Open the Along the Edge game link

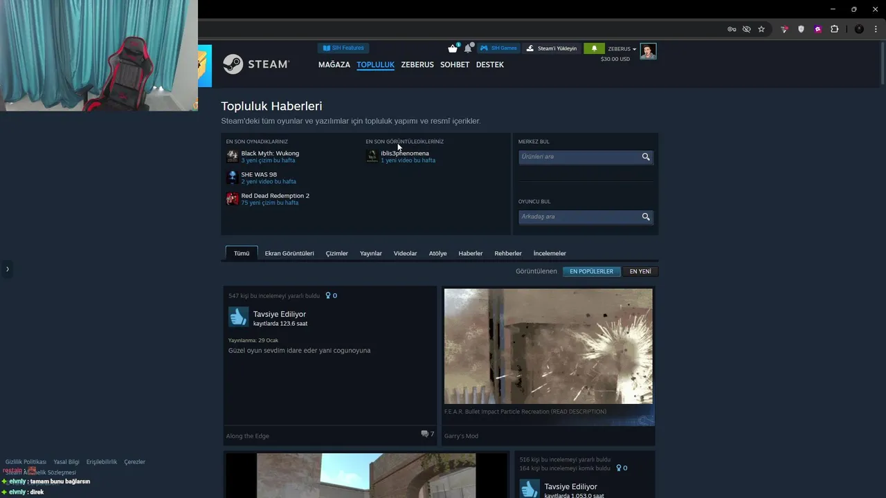(248, 436)
